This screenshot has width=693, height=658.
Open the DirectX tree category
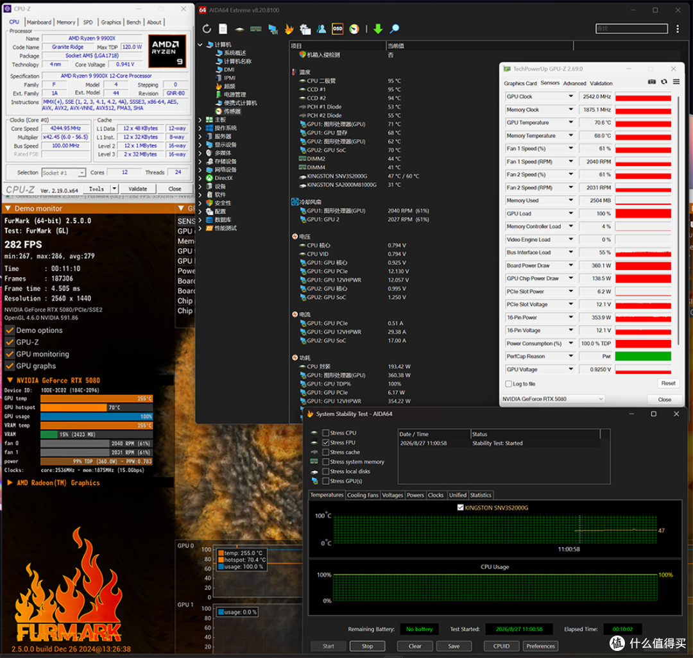pos(219,178)
